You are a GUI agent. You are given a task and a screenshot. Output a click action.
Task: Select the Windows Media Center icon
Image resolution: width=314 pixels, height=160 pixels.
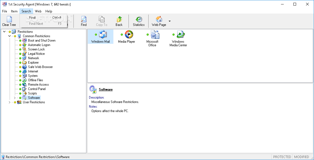pos(181,34)
